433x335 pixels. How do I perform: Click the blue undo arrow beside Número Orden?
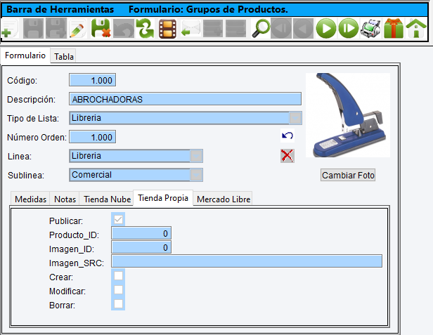click(287, 136)
